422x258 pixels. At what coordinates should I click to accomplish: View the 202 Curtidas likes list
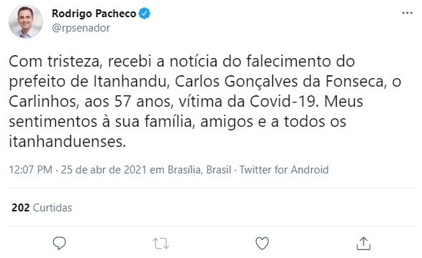[42, 208]
